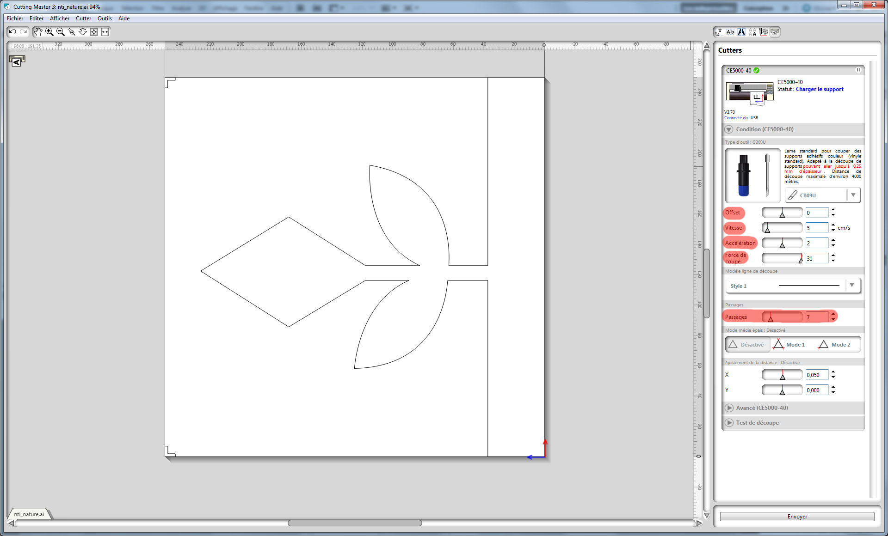Click the zoom-to-selection magnifier icon
The image size is (888, 536).
pyautogui.click(x=72, y=32)
